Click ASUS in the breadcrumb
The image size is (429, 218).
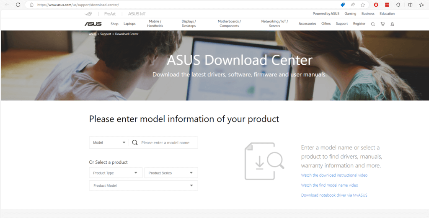click(93, 34)
